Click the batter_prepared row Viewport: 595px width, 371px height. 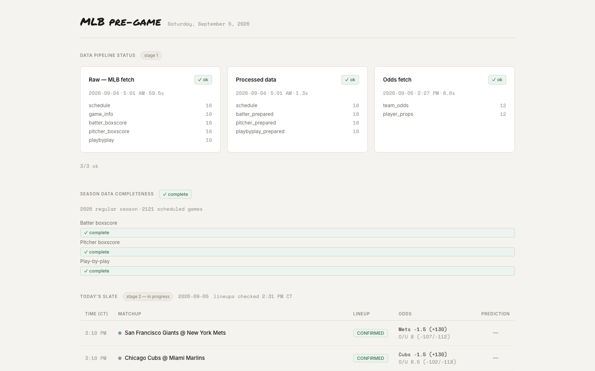pos(297,114)
